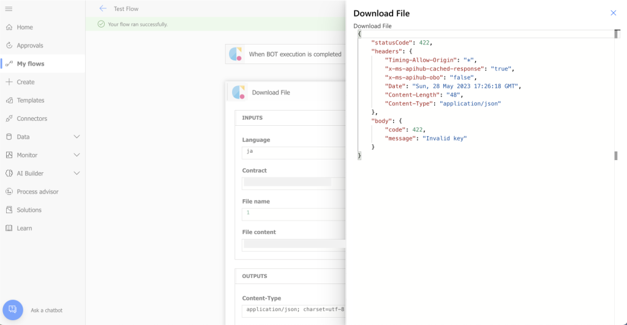Click the "headers" line in JSON
This screenshot has width=627, height=325.
pyautogui.click(x=391, y=51)
